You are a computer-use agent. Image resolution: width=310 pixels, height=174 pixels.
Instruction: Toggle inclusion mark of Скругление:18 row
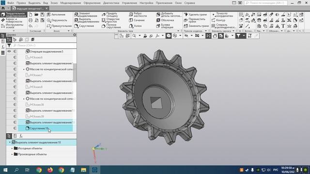[x=15, y=128]
